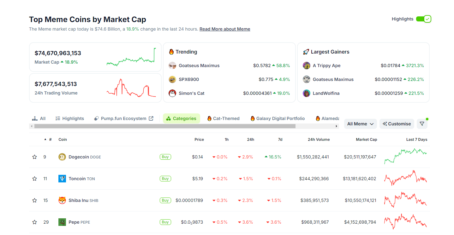Image resolution: width=454 pixels, height=235 pixels.
Task: Select the Cat-Themed tab
Action: coord(224,118)
